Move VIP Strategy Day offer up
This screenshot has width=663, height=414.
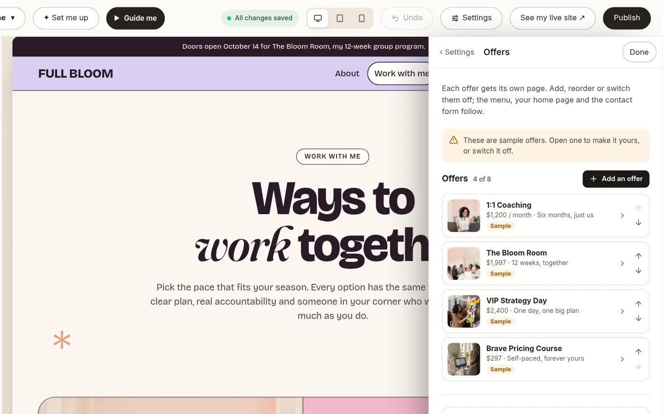(639, 304)
